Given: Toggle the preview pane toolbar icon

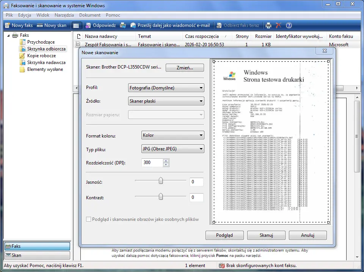Looking at the screenshot, I should tap(76, 25).
